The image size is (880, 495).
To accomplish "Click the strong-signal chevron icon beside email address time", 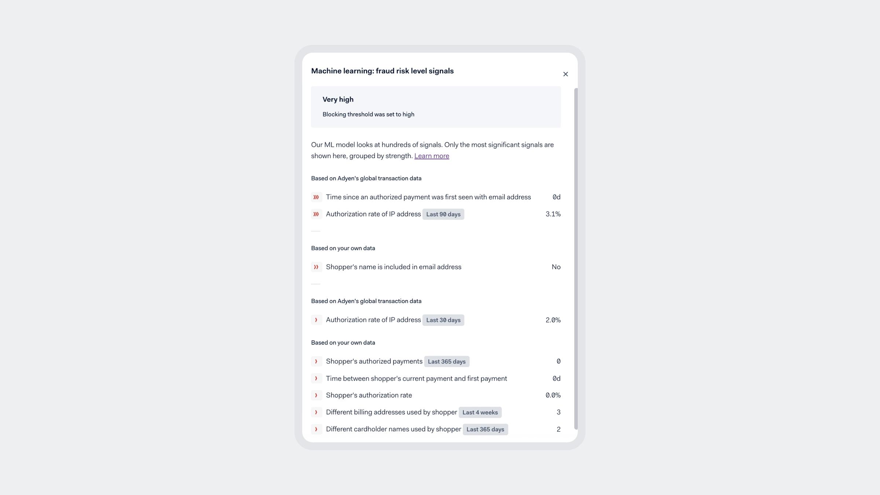I will [316, 197].
